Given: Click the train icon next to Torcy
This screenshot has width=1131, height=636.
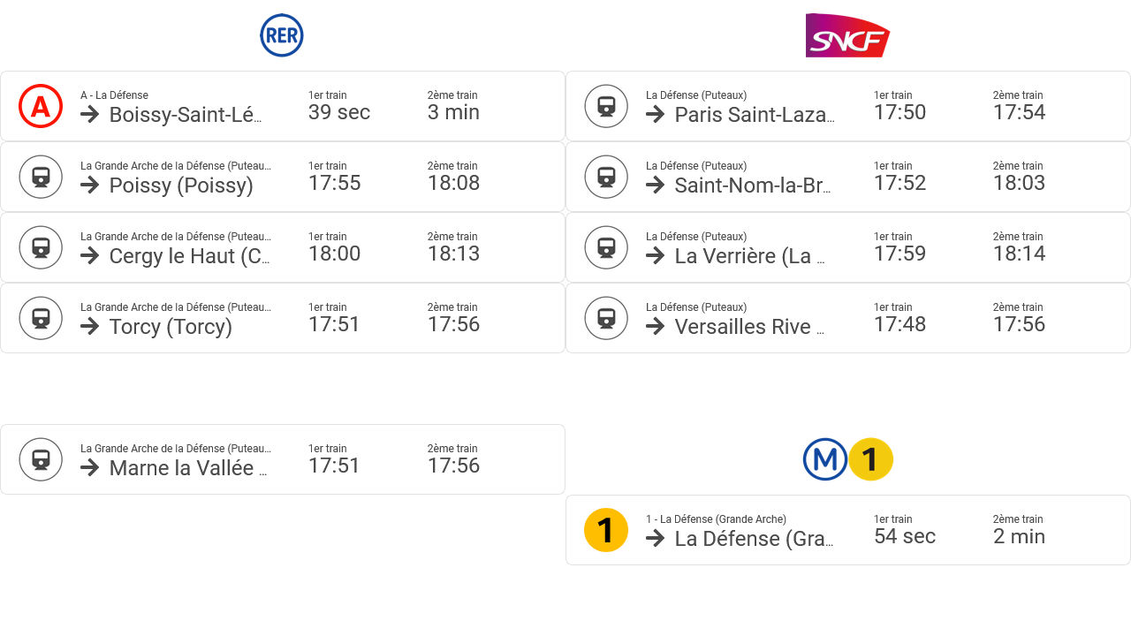Looking at the screenshot, I should click(41, 318).
